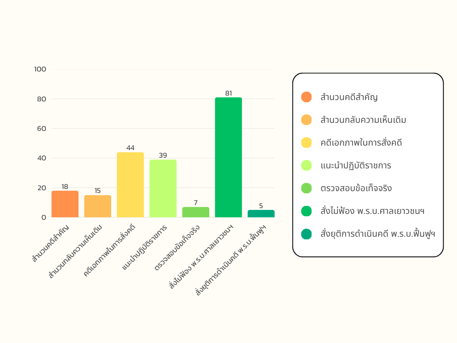Click the data label 81 above the bar
Screen dimensions: 457x343
(x=228, y=93)
